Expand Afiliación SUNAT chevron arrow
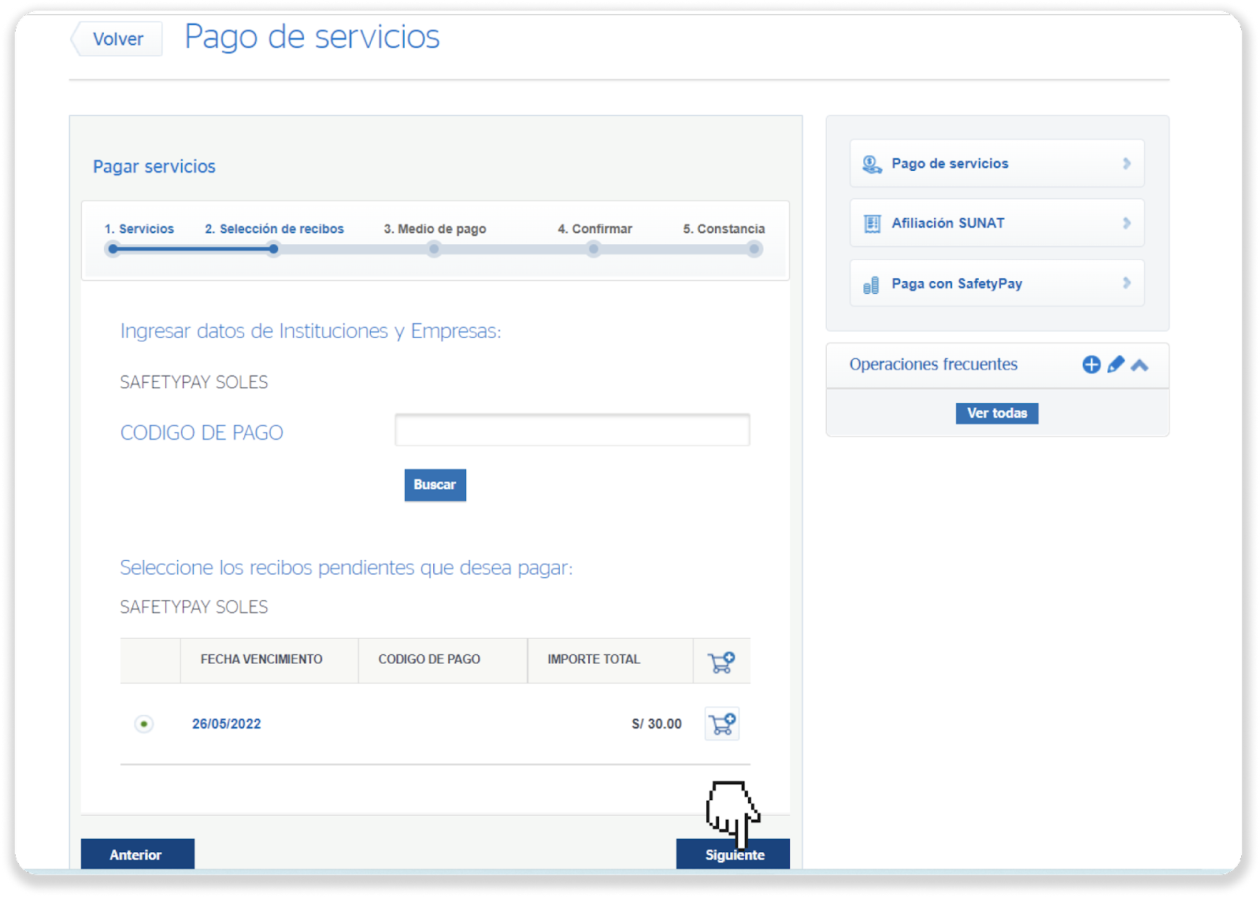 1126,224
